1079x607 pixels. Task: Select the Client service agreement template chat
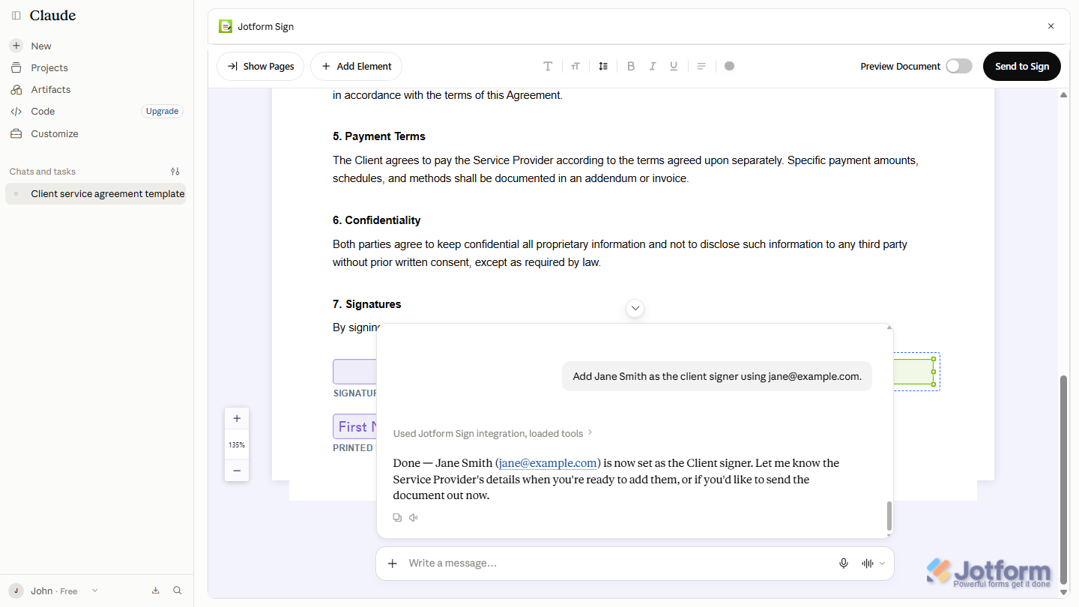[x=95, y=193]
